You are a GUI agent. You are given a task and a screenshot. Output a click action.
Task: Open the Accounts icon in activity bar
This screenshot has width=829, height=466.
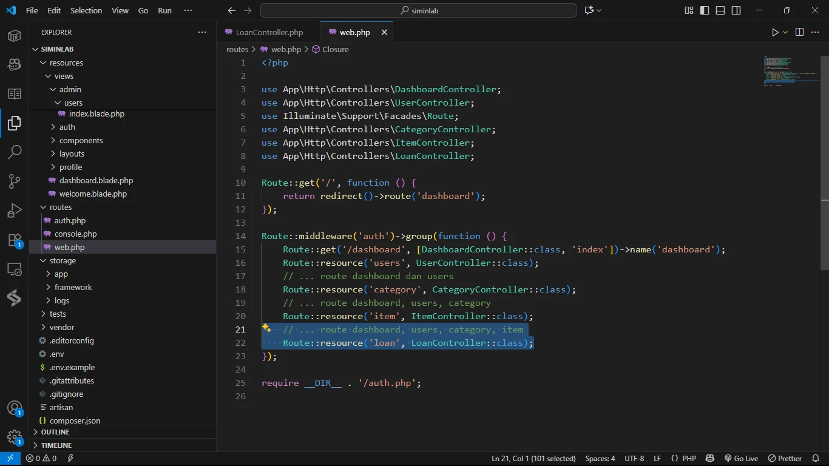[x=15, y=408]
